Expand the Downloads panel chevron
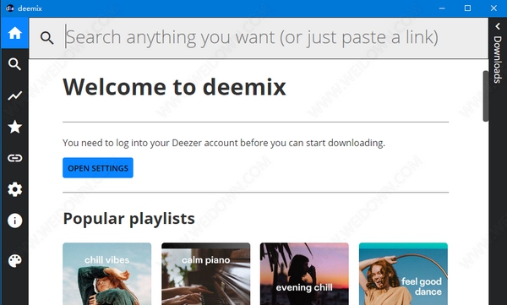This screenshot has width=507, height=305. [498, 26]
